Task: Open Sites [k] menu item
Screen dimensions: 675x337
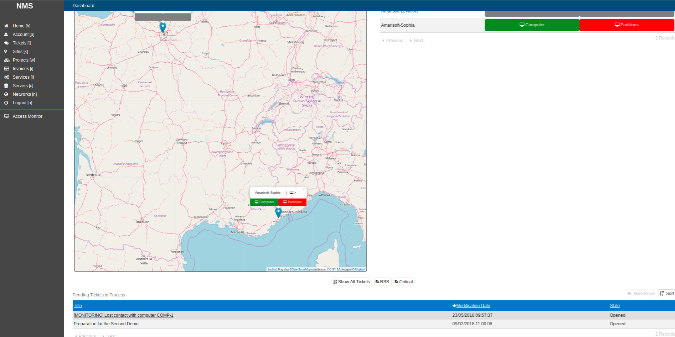Action: point(20,52)
